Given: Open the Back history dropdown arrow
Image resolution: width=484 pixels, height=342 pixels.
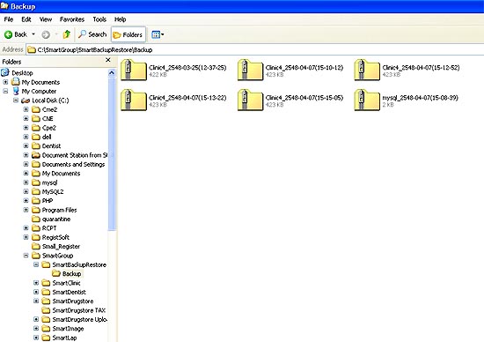Looking at the screenshot, I should tap(33, 34).
